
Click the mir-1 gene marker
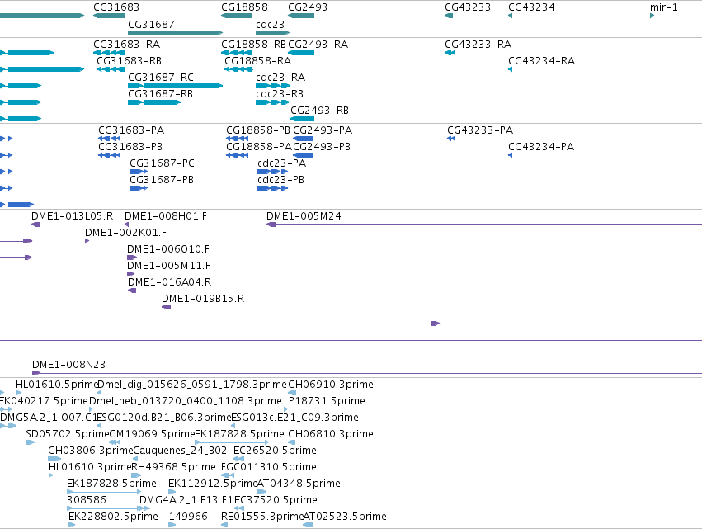[x=653, y=16]
